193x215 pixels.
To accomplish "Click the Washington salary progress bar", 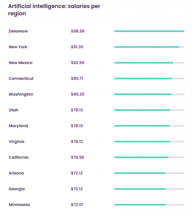I will 149,94.
